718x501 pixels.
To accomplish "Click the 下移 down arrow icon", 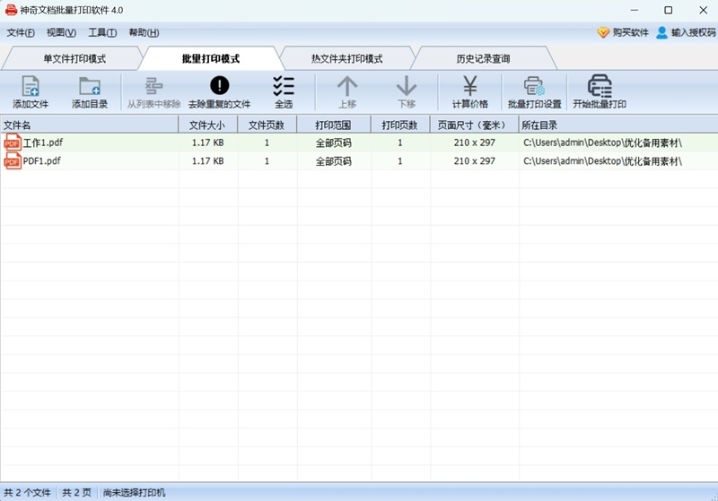I will [x=407, y=86].
